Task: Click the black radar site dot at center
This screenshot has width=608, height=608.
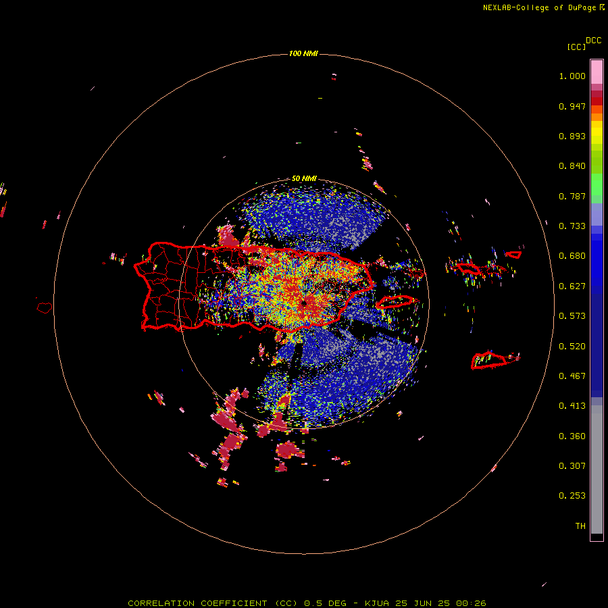Action: (304, 303)
